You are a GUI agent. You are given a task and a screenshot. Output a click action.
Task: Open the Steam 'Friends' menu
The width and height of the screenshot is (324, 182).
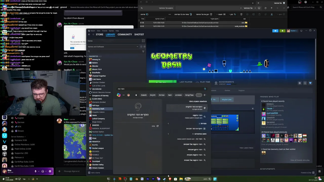tap(105, 31)
